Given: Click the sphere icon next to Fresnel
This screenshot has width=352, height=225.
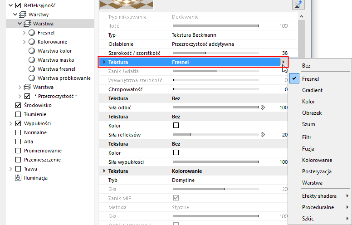Looking at the screenshot, I should (32, 33).
